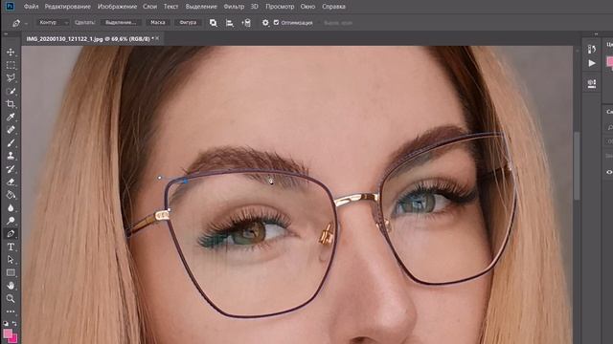This screenshot has width=613, height=344.
Task: Select the Rectangle shape tool
Action: coord(11,272)
